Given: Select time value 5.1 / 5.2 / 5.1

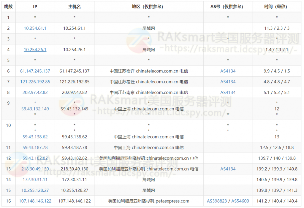Looking at the screenshot, I should 277,93.
